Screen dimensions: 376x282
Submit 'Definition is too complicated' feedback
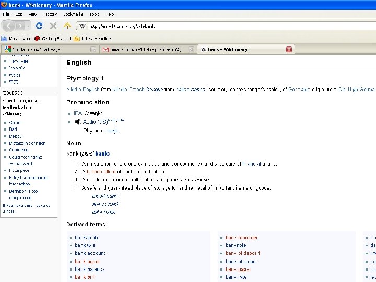23,194
